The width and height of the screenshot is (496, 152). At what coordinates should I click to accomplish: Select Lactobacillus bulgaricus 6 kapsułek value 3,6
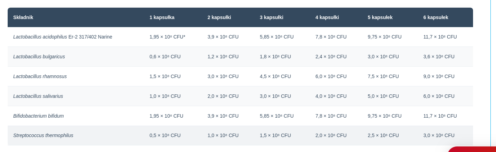coord(439,57)
